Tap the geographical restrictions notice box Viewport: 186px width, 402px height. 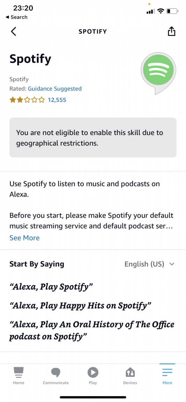93,137
